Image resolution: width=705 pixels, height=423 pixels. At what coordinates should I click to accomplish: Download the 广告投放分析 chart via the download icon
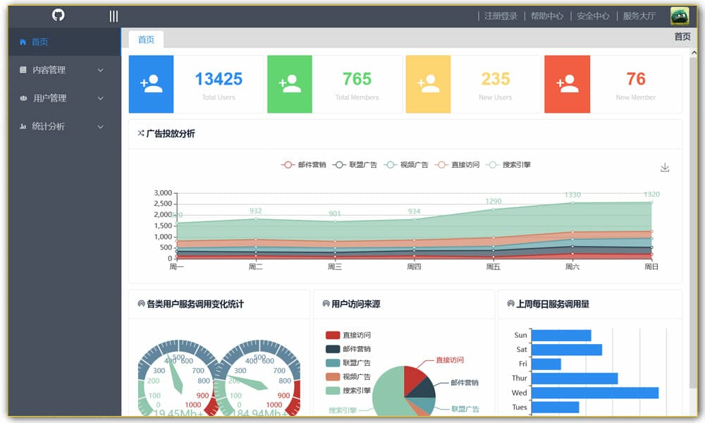664,168
